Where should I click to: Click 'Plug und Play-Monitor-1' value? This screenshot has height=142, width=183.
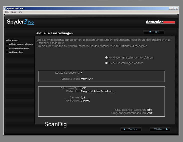[98, 91]
